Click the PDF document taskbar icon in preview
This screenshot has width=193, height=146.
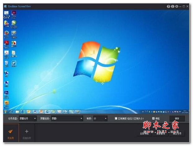[60, 112]
